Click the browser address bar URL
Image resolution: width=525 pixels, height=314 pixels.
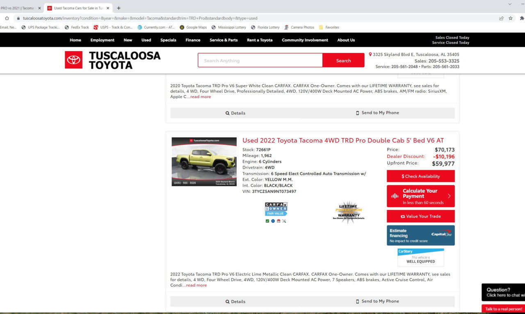[140, 18]
